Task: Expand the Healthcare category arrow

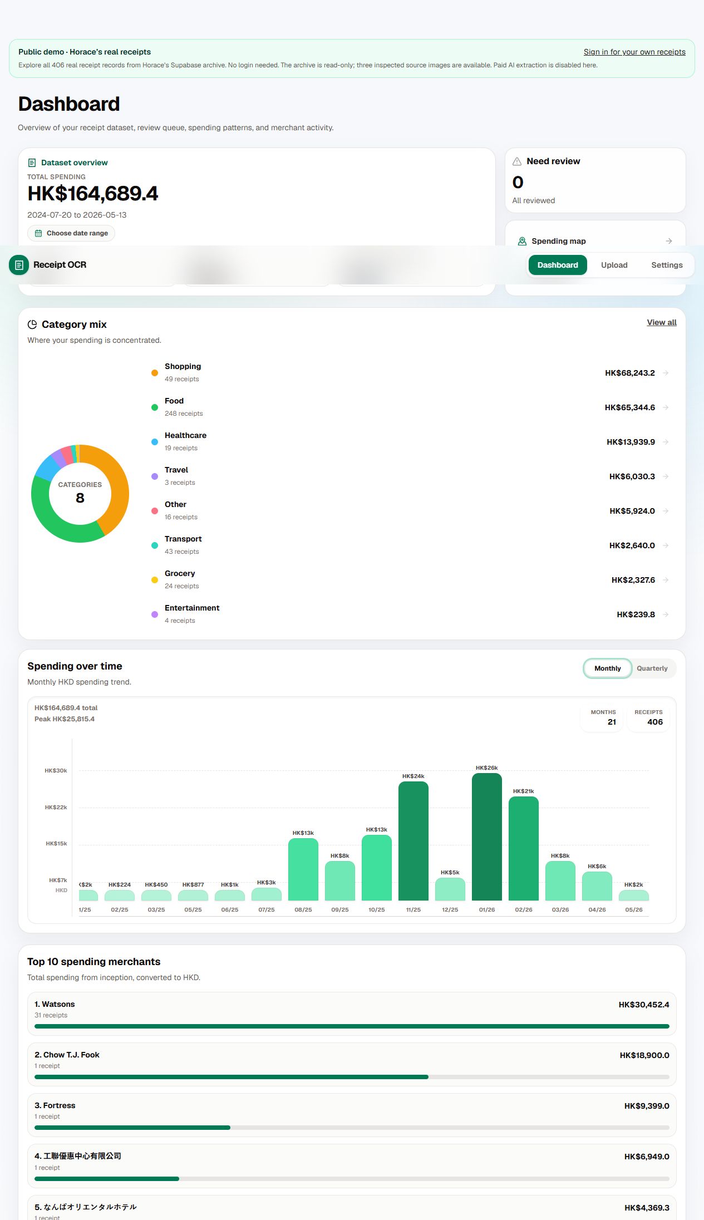Action: click(x=666, y=442)
